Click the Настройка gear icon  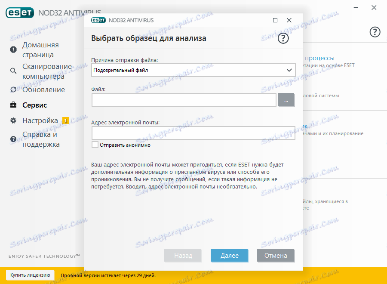click(13, 120)
